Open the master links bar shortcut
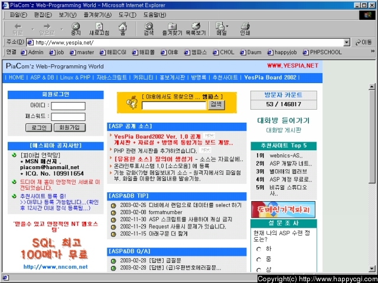The width and height of the screenshot is (378, 283). (x=82, y=52)
